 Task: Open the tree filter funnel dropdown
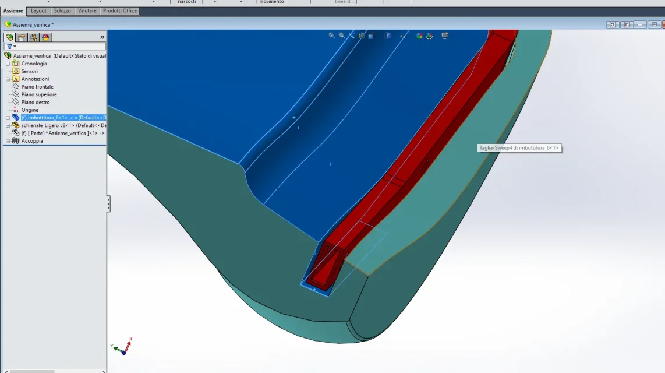[12, 46]
